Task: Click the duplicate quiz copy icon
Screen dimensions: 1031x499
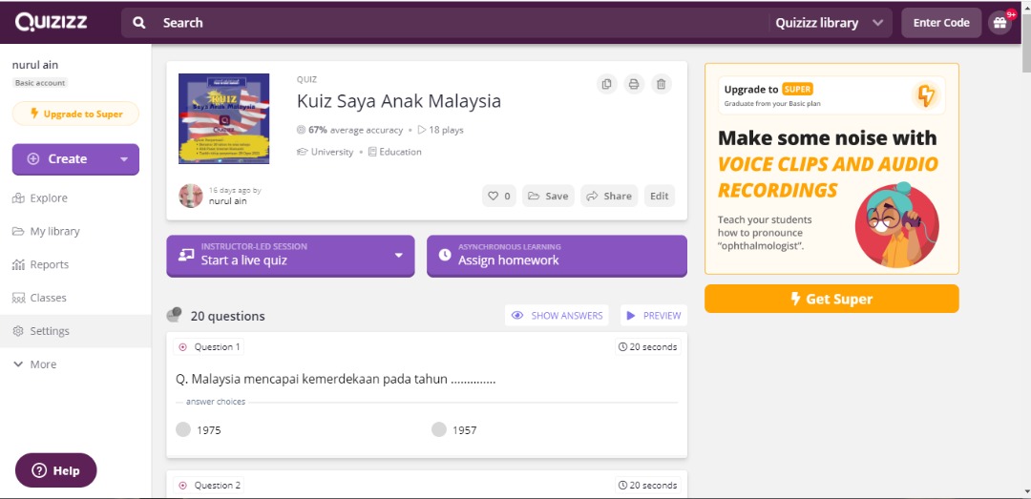Action: tap(606, 85)
